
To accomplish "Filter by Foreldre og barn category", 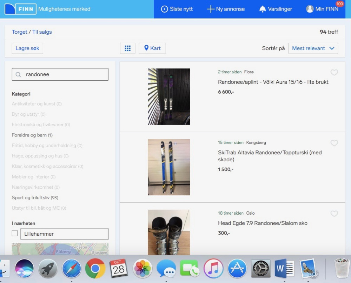I will point(32,135).
